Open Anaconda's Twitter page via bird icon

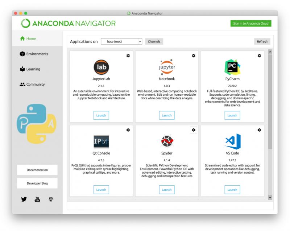(x=24, y=199)
